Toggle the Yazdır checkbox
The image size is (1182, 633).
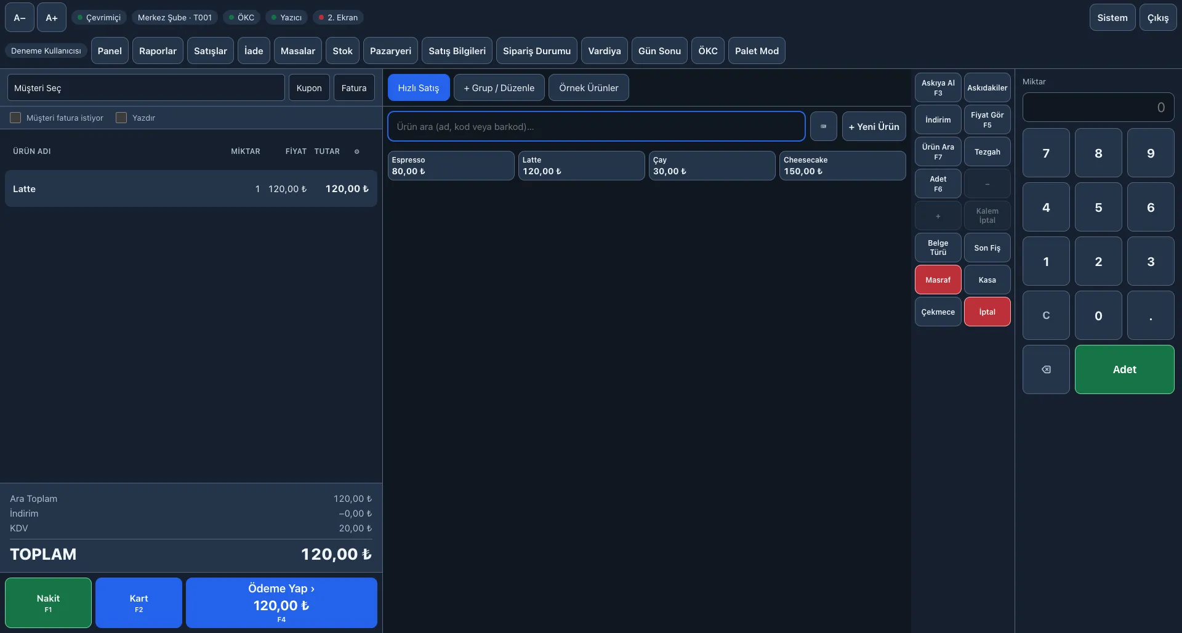[x=121, y=118]
